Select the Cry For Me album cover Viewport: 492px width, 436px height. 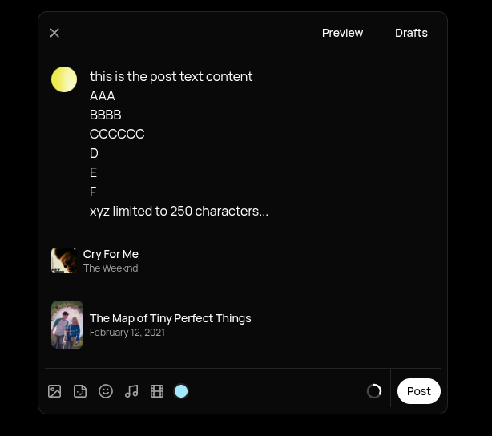(64, 260)
